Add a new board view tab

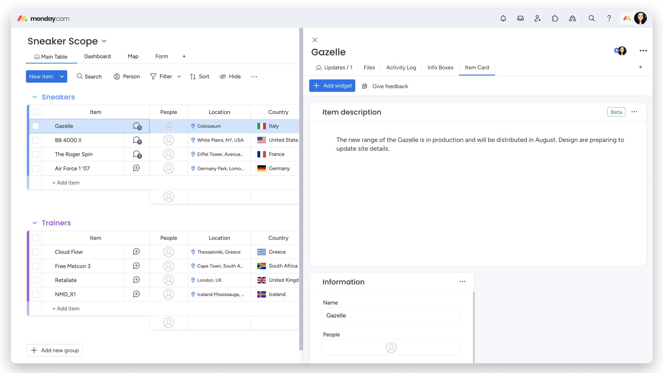point(184,57)
